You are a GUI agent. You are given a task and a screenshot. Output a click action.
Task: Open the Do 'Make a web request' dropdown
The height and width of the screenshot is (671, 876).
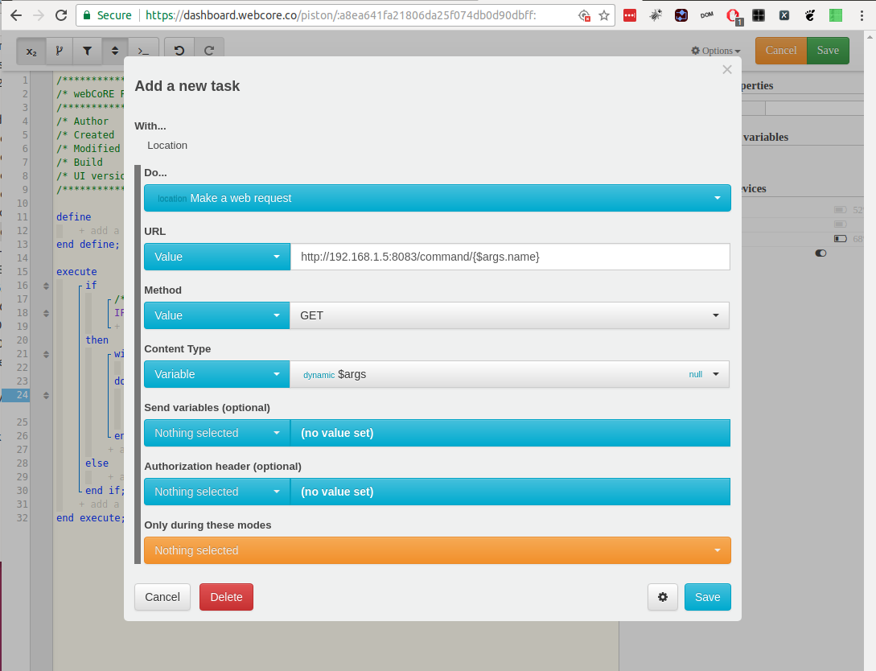(437, 198)
